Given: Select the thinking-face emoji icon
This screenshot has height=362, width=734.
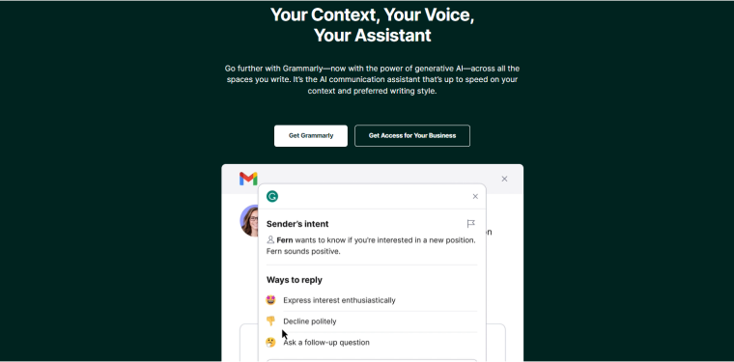Looking at the screenshot, I should tap(270, 343).
